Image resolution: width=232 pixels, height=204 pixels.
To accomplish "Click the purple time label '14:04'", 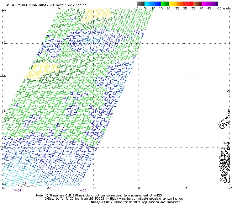I will 17,191.
